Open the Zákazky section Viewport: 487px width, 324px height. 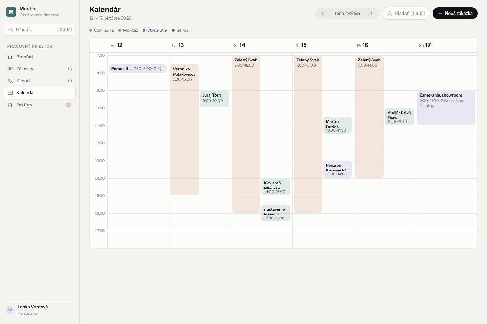tap(40, 69)
